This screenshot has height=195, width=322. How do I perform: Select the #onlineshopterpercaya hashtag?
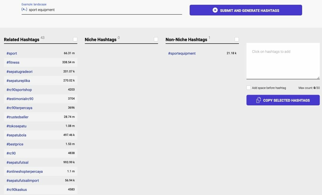tap(25, 172)
